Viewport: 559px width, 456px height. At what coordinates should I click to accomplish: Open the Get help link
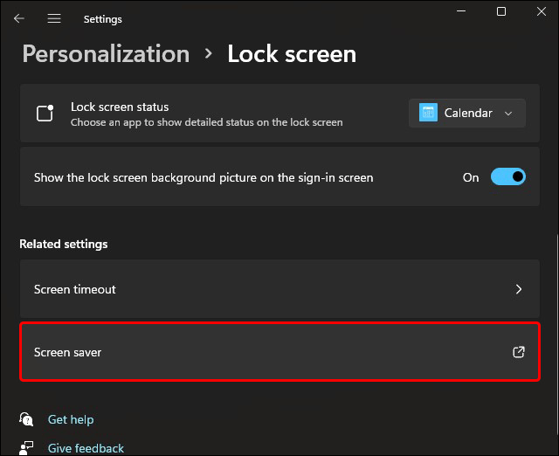click(71, 419)
